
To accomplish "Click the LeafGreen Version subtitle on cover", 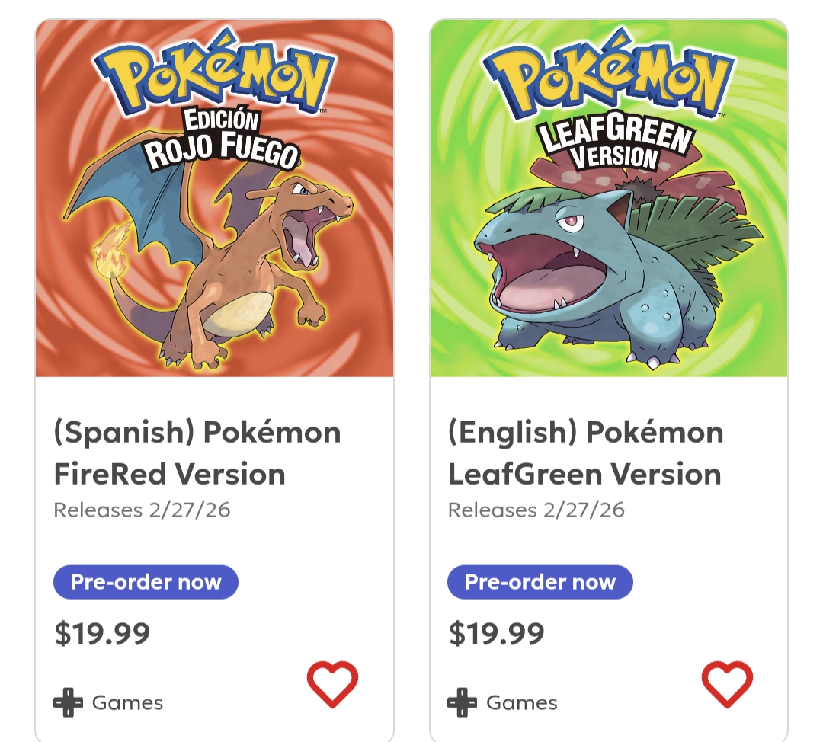I will point(616,142).
